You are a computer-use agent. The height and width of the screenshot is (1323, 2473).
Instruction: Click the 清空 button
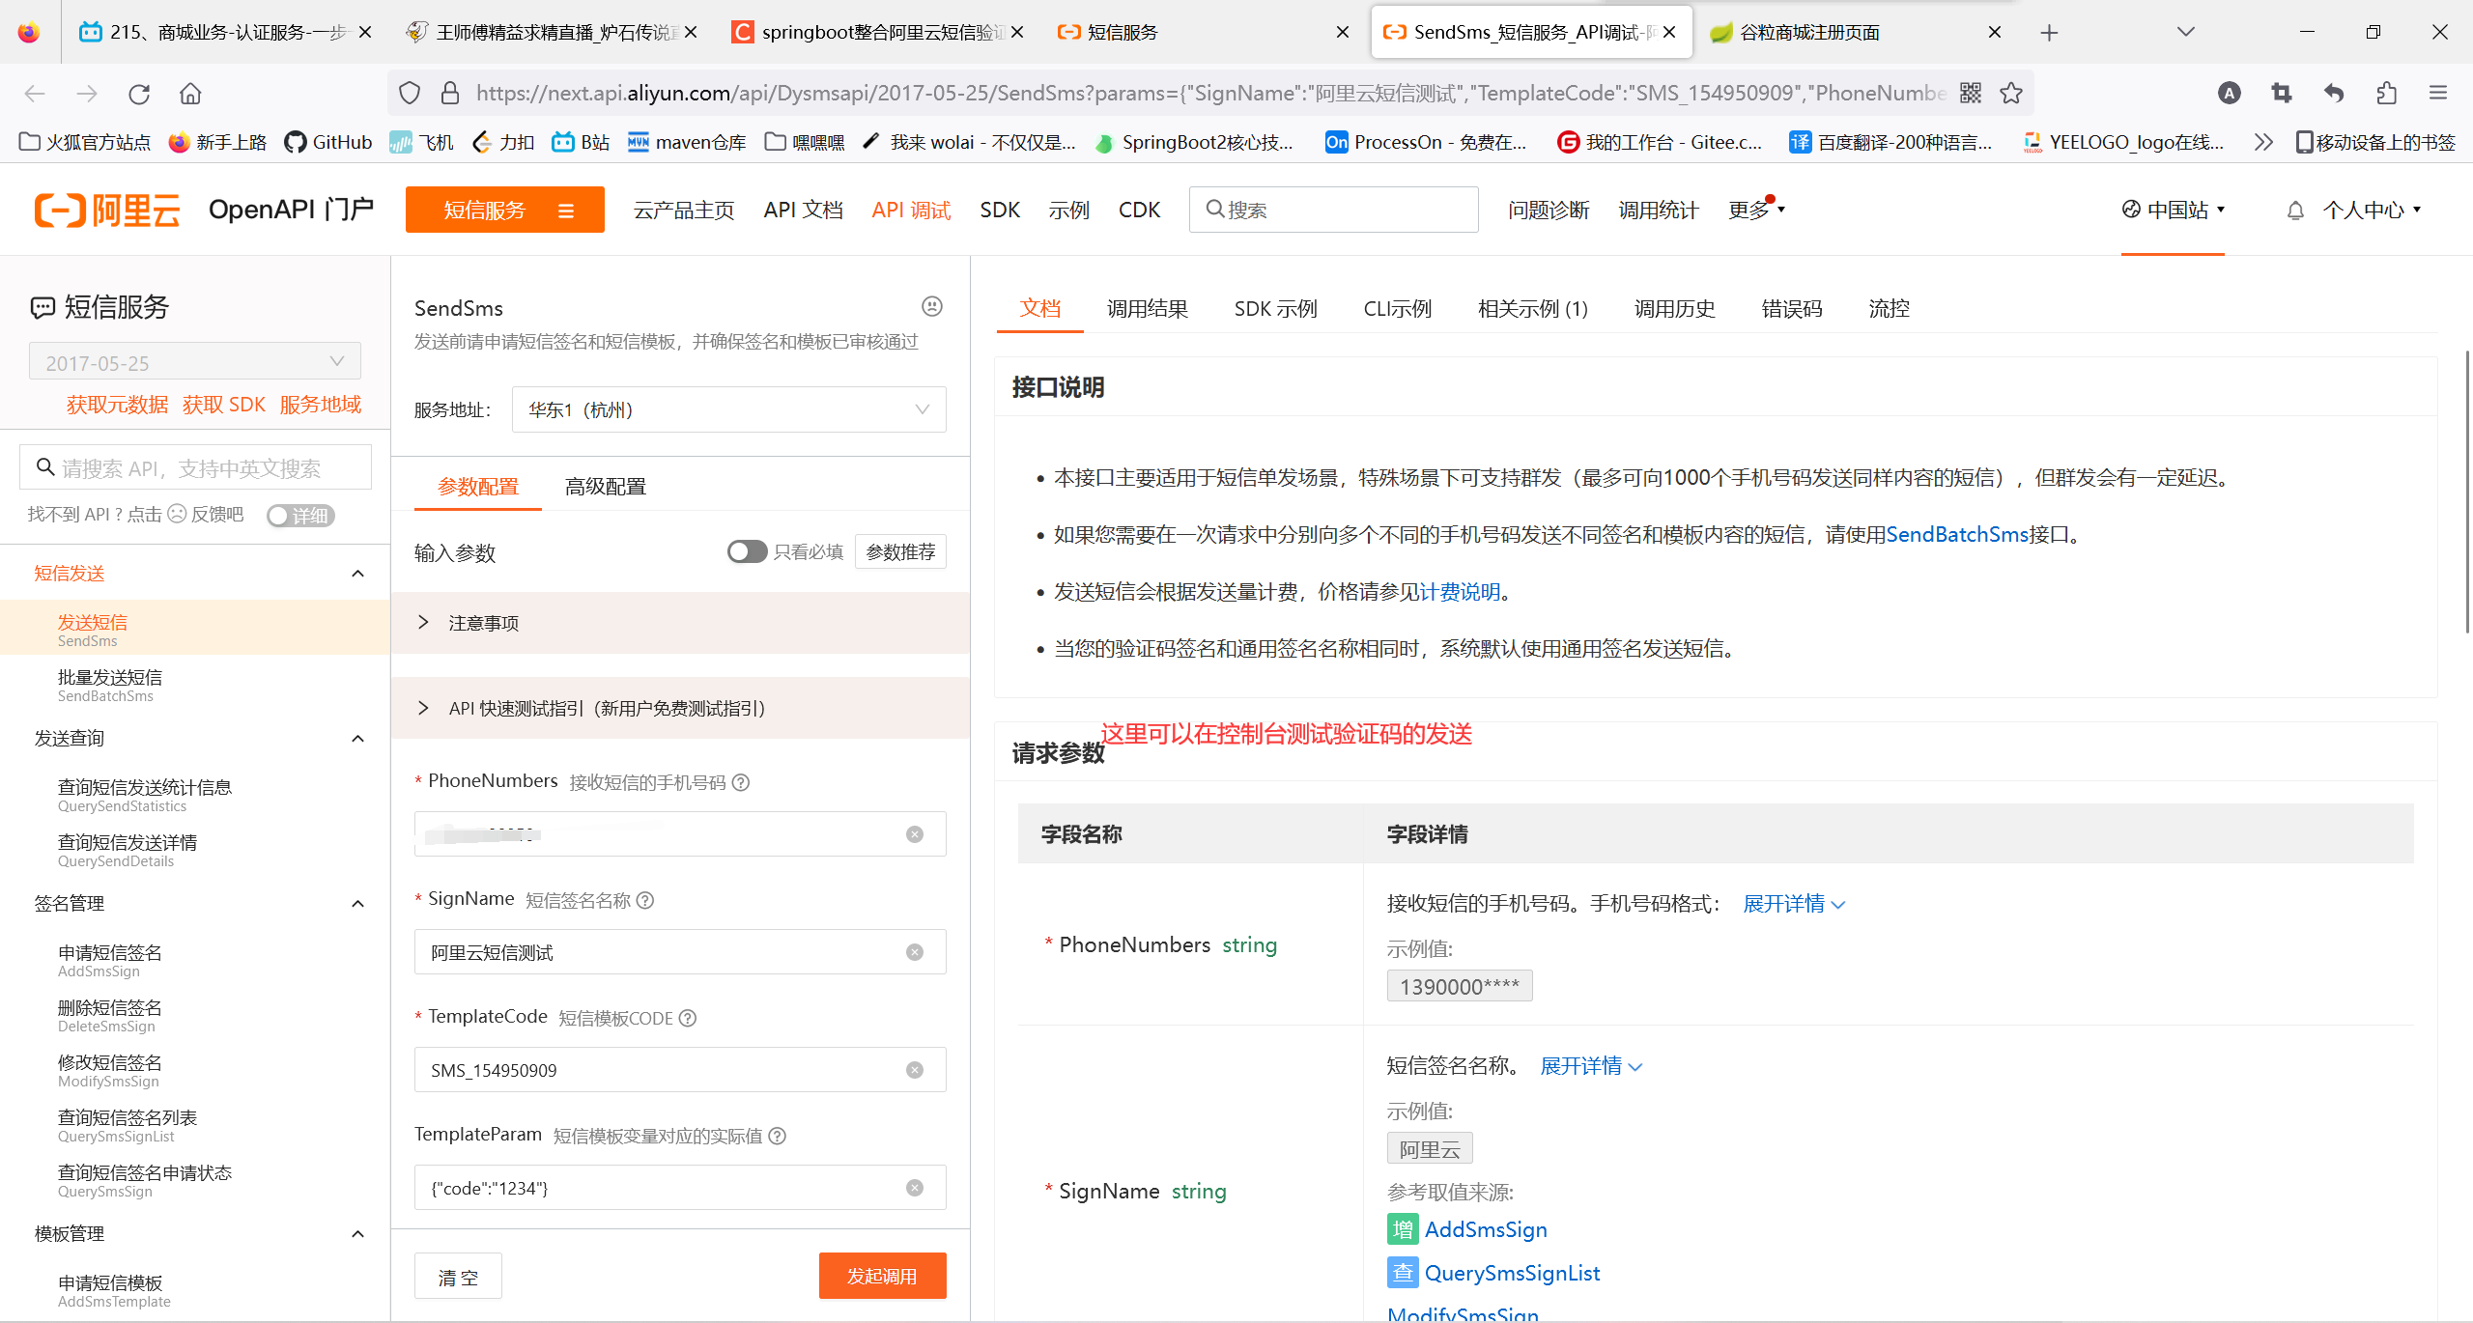pyautogui.click(x=458, y=1277)
